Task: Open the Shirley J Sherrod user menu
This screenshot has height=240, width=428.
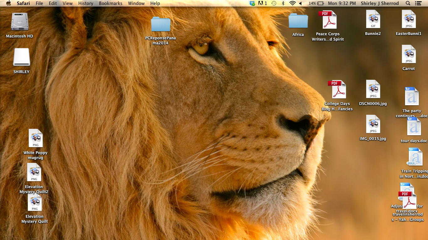Action: 379,3
